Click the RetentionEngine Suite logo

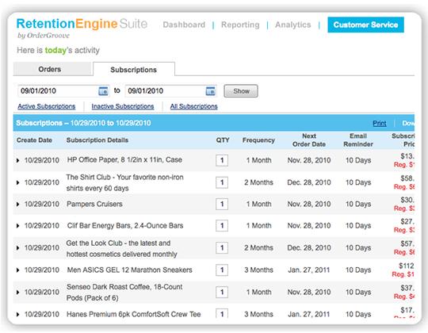point(82,24)
